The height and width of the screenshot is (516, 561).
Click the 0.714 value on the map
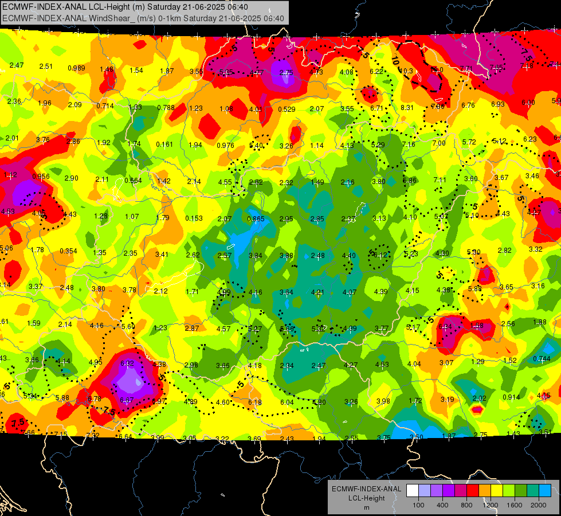(x=105, y=105)
